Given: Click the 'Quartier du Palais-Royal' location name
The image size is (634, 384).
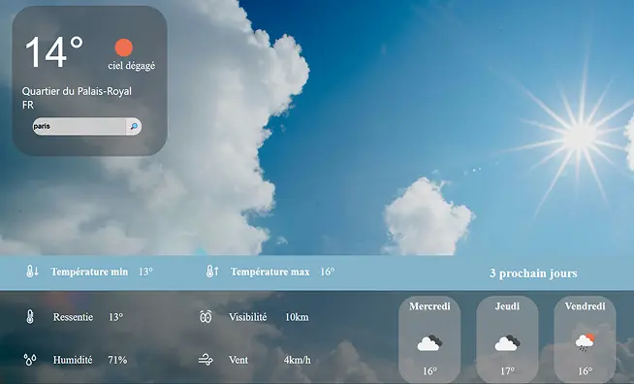Looking at the screenshot, I should click(x=77, y=91).
